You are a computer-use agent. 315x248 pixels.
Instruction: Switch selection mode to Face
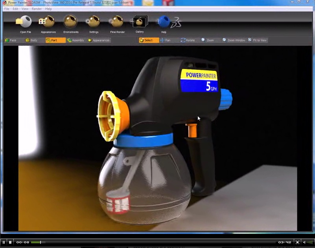pos(11,40)
